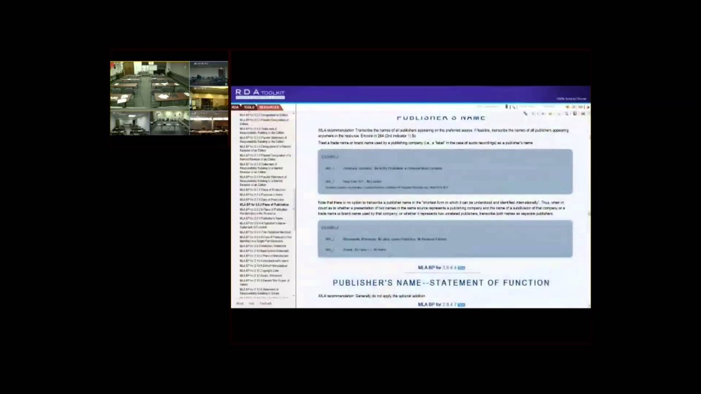Click the sidebar scroll up arrow
The height and width of the screenshot is (394, 701).
pyautogui.click(x=294, y=113)
